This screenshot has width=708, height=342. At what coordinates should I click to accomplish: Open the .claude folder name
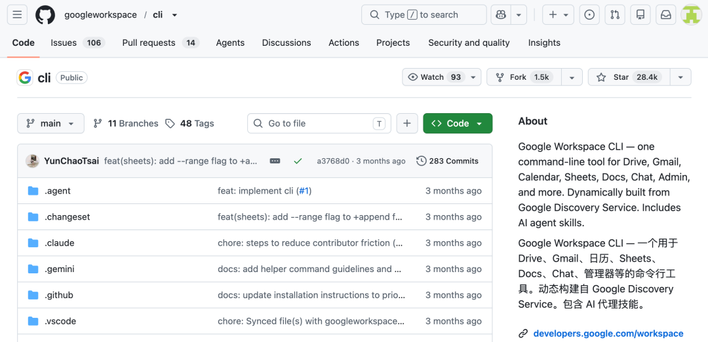coord(59,243)
